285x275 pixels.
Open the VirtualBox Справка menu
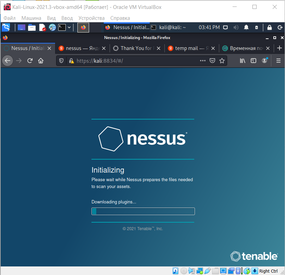120,18
